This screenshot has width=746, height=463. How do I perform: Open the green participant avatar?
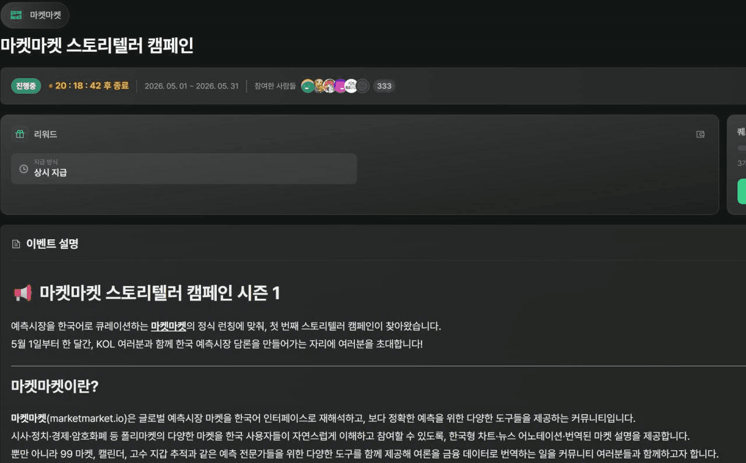(308, 86)
